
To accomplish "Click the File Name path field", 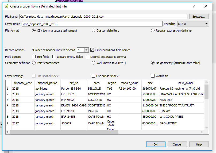I will click(103, 17).
